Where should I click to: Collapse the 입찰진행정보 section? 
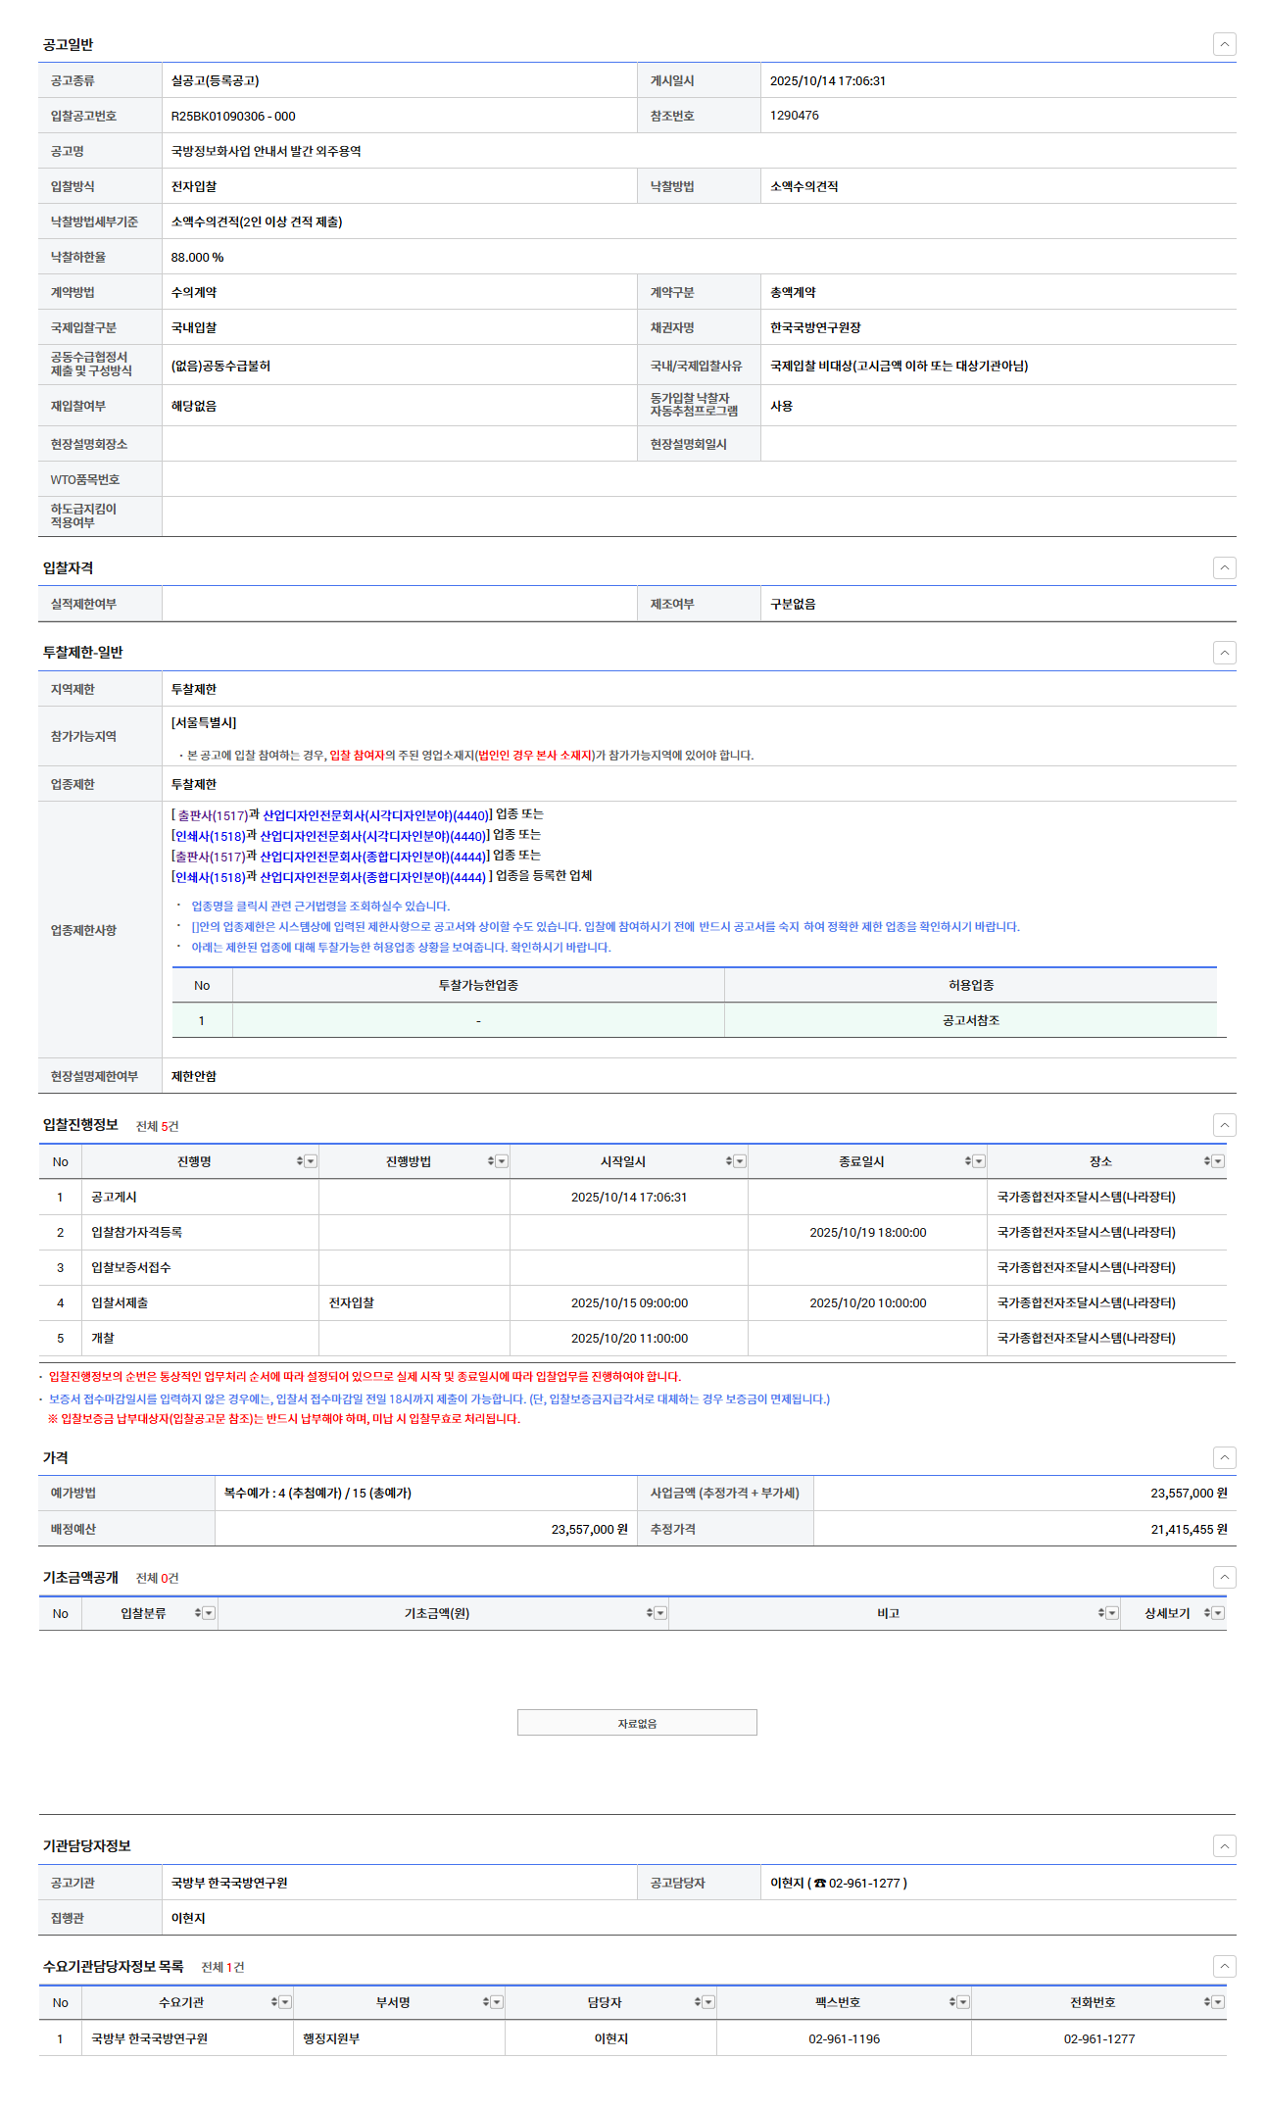(1224, 1125)
